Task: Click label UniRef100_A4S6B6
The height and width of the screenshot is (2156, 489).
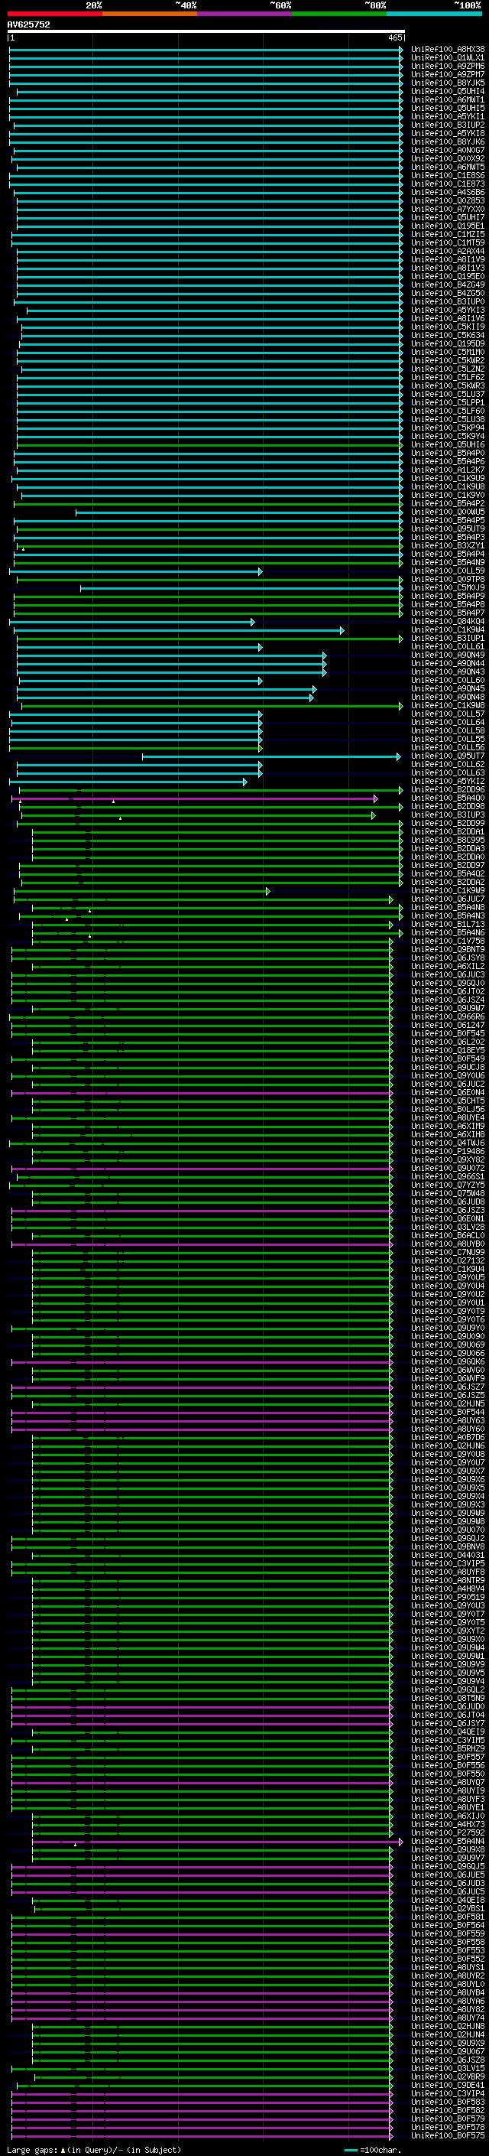Action: click(x=448, y=193)
